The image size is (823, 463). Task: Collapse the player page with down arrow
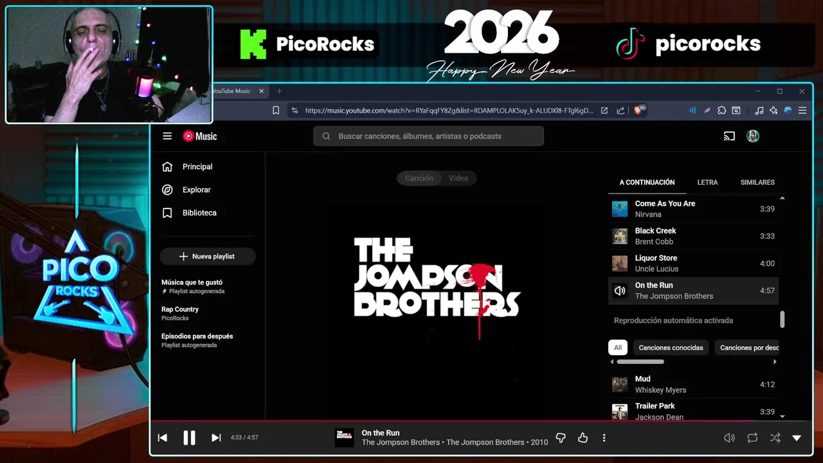tap(797, 438)
